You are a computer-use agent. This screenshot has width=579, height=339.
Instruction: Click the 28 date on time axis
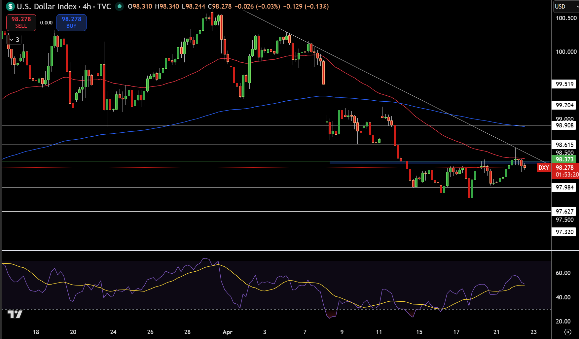click(x=187, y=332)
